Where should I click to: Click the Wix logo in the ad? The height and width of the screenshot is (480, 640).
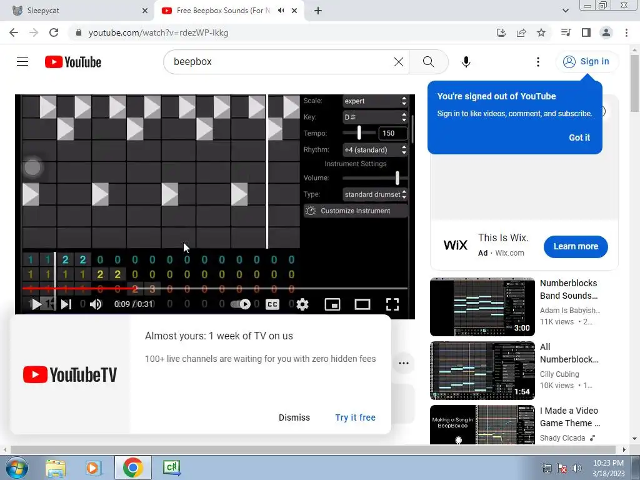456,245
